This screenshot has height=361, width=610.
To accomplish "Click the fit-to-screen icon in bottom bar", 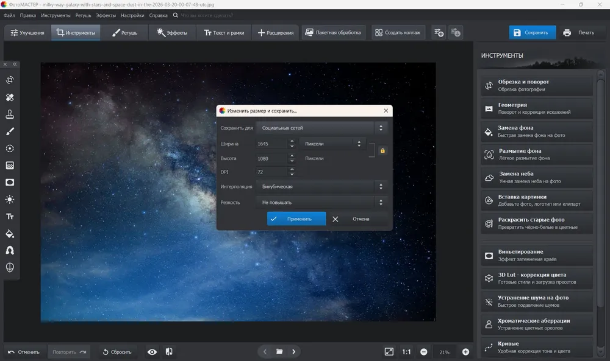I will (x=389, y=352).
